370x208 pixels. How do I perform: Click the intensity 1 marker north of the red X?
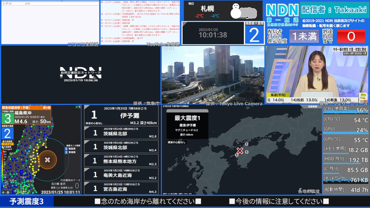click(246, 144)
